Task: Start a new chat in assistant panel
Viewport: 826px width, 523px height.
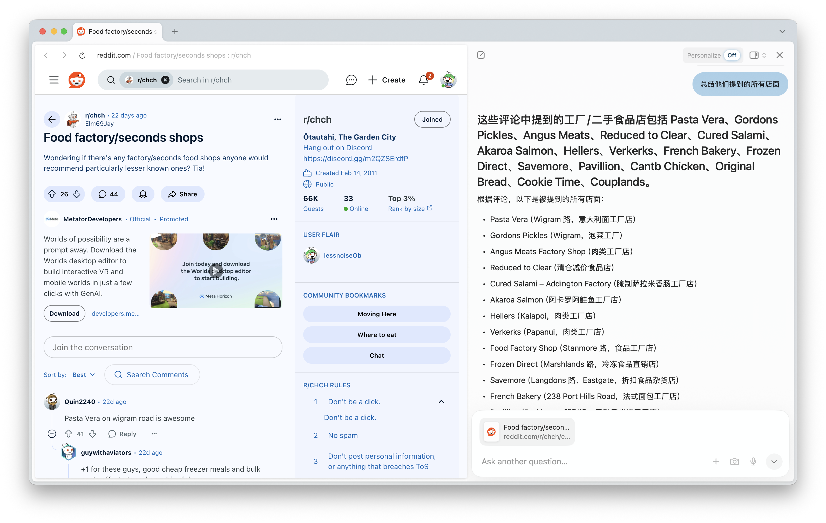Action: point(481,55)
